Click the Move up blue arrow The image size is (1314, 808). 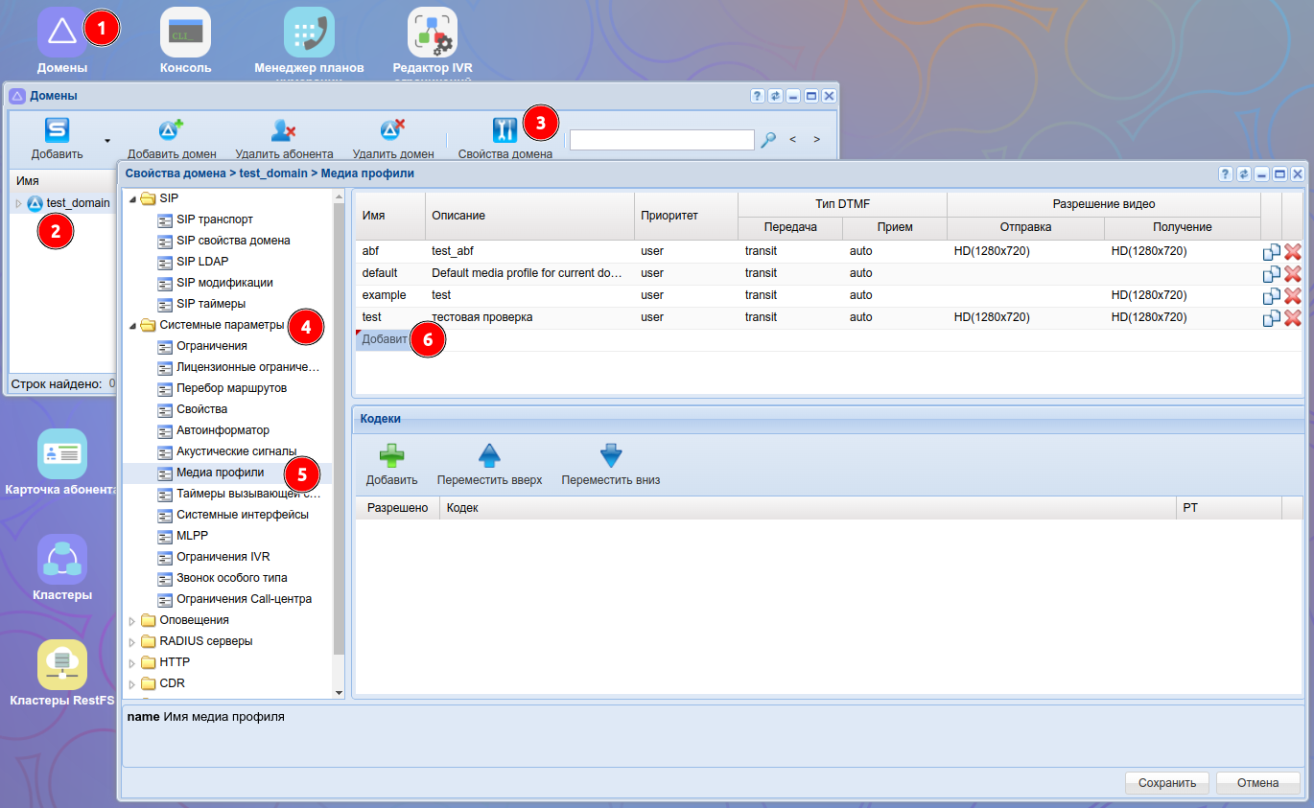(x=489, y=456)
